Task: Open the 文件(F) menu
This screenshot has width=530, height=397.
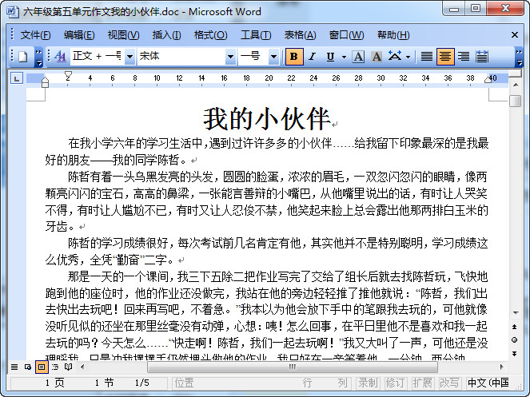Action: (x=35, y=35)
